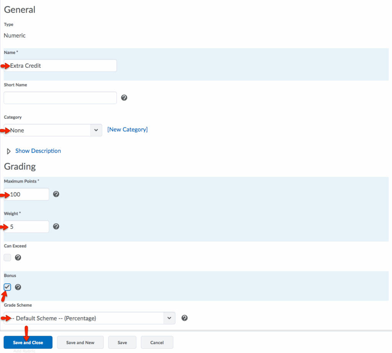
Task: Click help icon next to Bonus checkbox
Action: click(18, 287)
